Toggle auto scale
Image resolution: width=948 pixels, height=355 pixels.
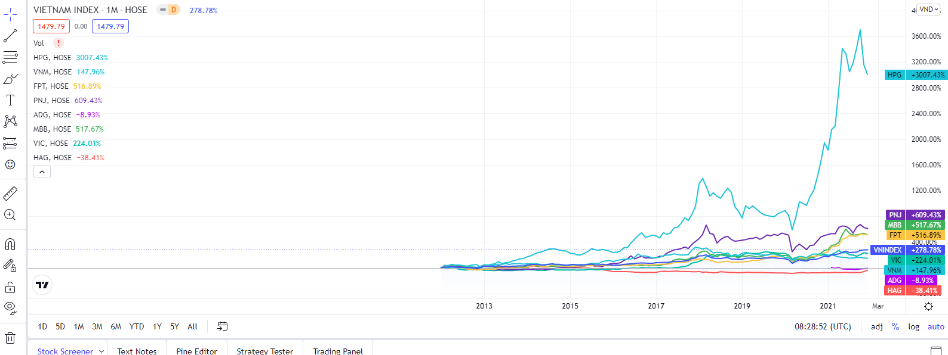[936, 326]
